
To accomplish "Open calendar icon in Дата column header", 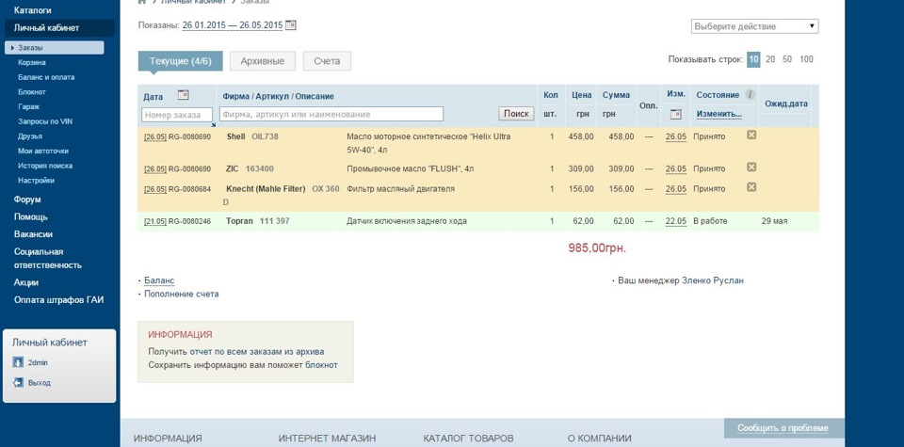I will coord(183,95).
